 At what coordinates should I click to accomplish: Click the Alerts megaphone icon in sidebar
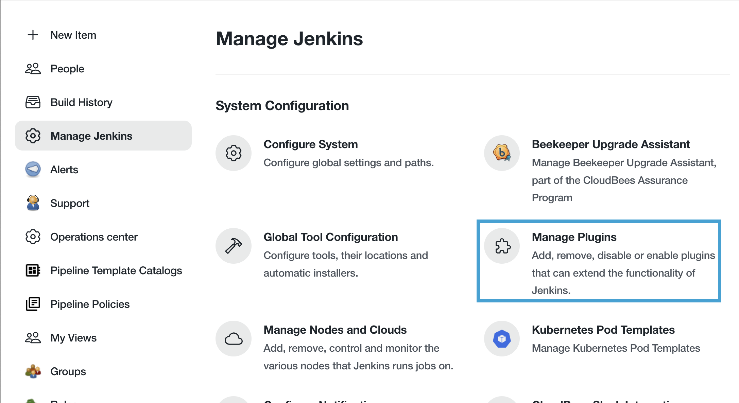32,170
